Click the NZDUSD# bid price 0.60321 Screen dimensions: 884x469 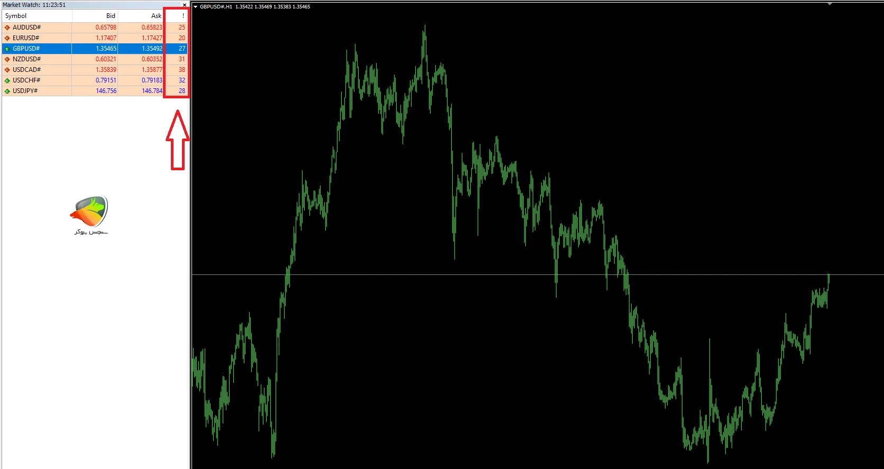pyautogui.click(x=106, y=59)
